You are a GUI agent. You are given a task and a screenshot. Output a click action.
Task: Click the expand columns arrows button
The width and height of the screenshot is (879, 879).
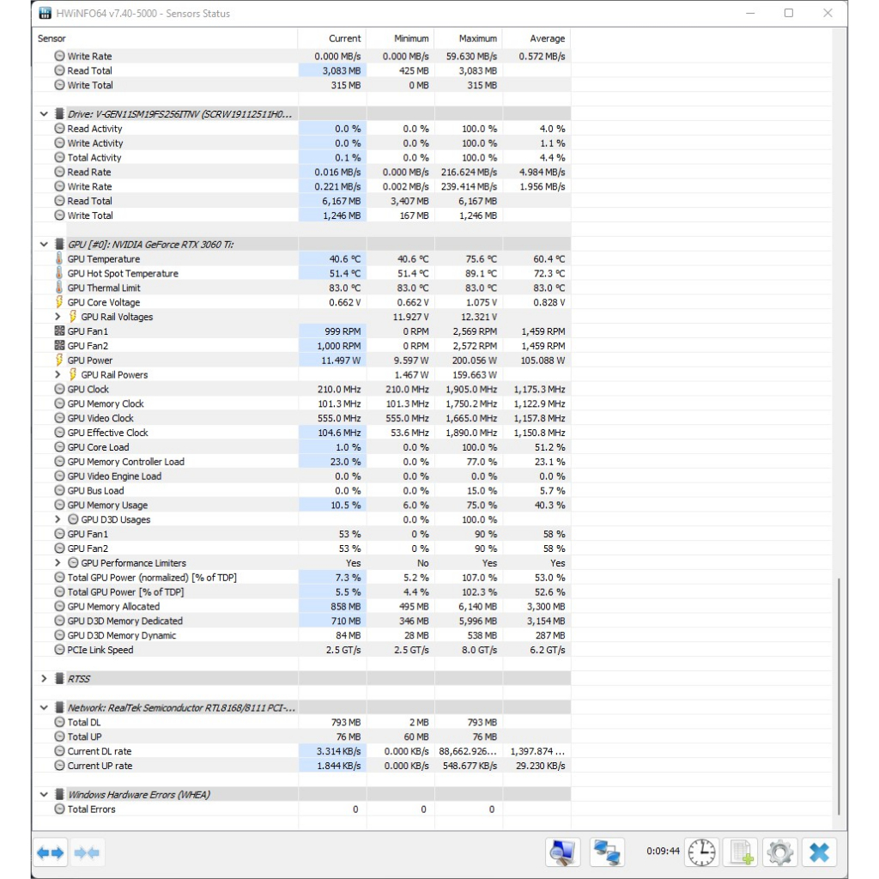51,852
